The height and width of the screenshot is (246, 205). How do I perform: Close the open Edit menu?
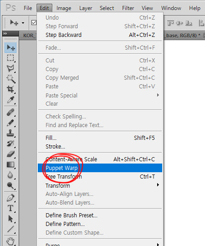tap(44, 8)
